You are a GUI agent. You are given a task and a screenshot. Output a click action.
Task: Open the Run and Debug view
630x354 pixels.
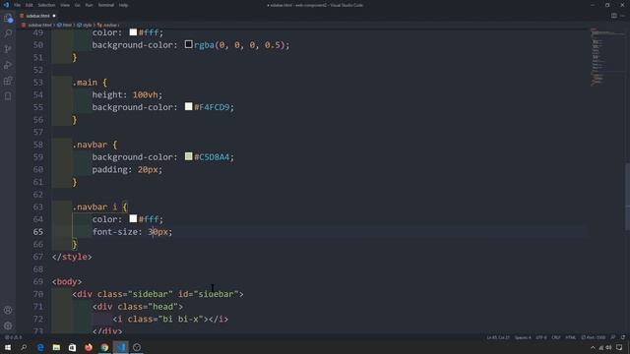click(8, 65)
